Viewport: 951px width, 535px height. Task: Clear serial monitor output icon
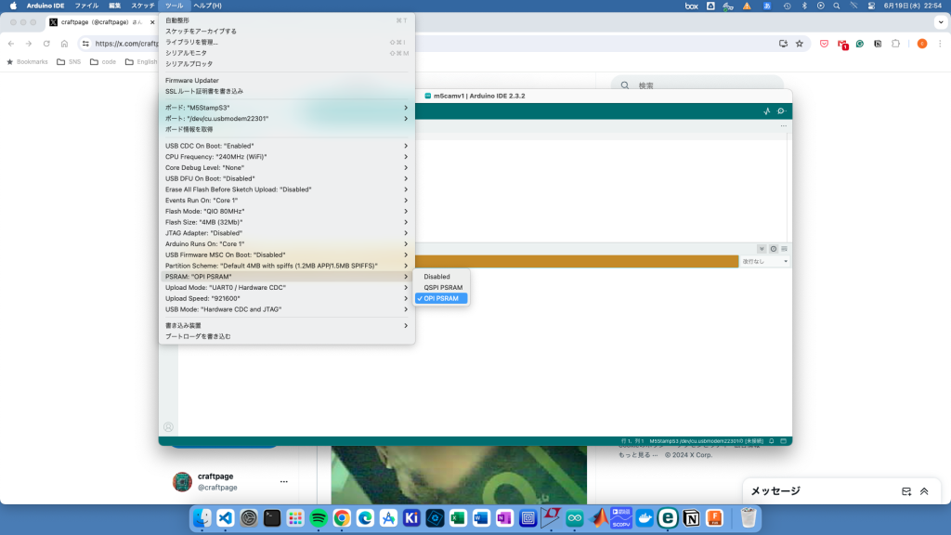[784, 249]
